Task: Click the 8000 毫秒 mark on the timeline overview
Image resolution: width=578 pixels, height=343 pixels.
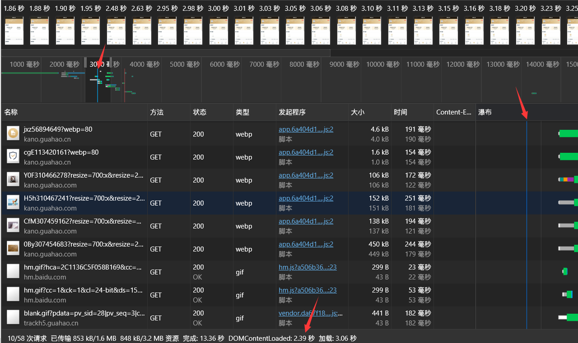Action: click(303, 64)
